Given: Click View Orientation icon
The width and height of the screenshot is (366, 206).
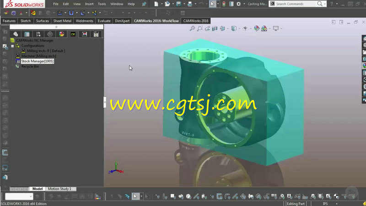Looking at the screenshot, I should (x=222, y=28).
